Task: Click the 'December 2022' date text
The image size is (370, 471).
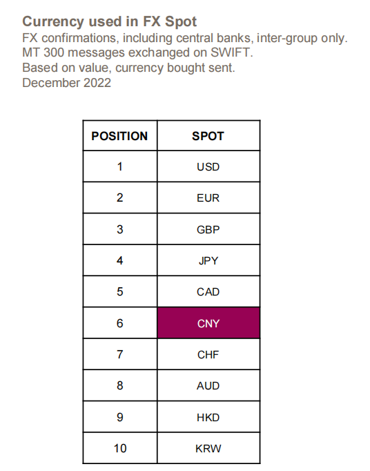Action: [x=66, y=83]
